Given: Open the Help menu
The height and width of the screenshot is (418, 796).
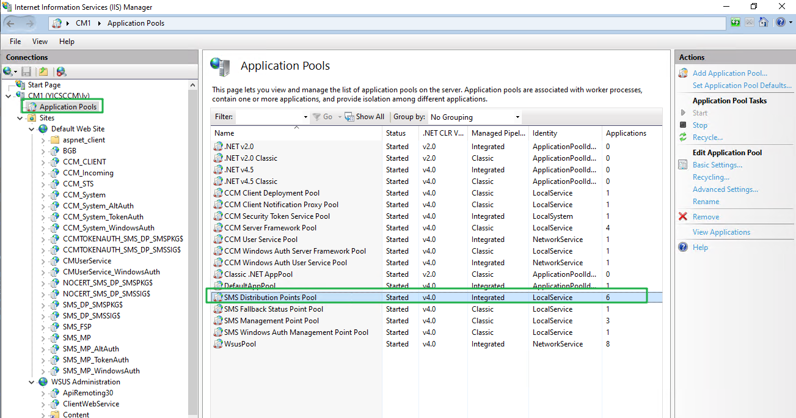Looking at the screenshot, I should (x=67, y=42).
